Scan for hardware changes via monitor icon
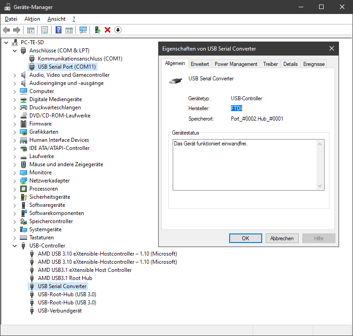Screen dimensions: 353x336 pyautogui.click(x=83, y=30)
